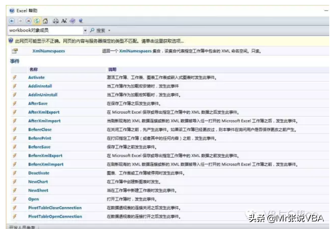Viewport: 330px width, 229px height.
Task: Click the search magnifier icon
Action: 92,30
